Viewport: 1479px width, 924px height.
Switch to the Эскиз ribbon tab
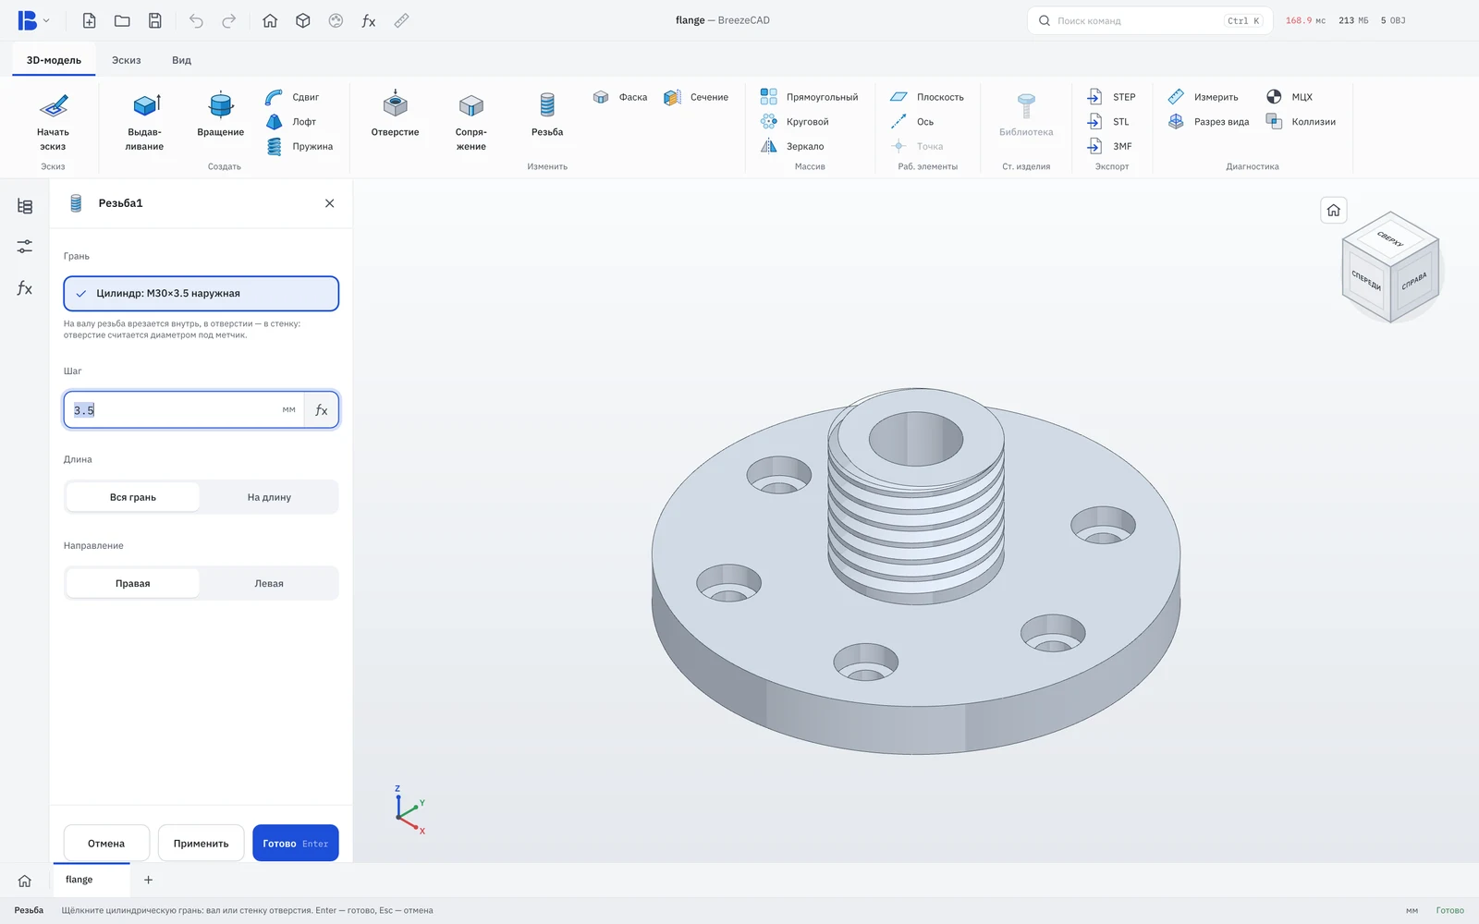click(127, 60)
